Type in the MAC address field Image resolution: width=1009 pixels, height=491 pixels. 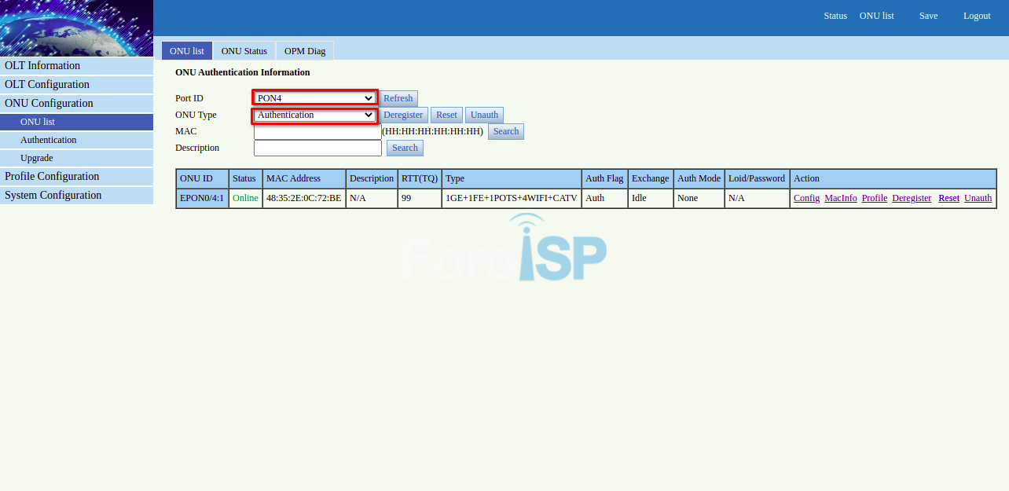pos(317,132)
